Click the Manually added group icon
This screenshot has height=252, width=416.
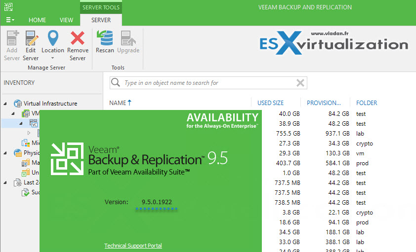tap(26, 163)
